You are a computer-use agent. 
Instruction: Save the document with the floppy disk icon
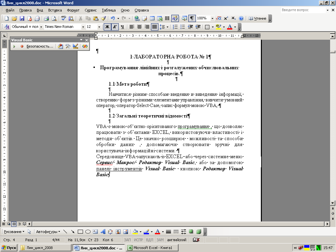22,19
